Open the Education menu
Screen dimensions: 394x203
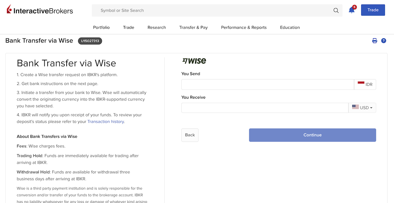[290, 28]
